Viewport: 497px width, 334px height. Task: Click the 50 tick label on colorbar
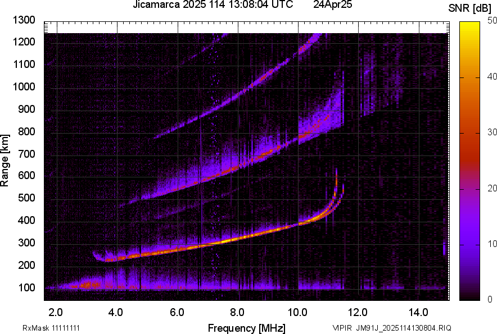point(493,20)
